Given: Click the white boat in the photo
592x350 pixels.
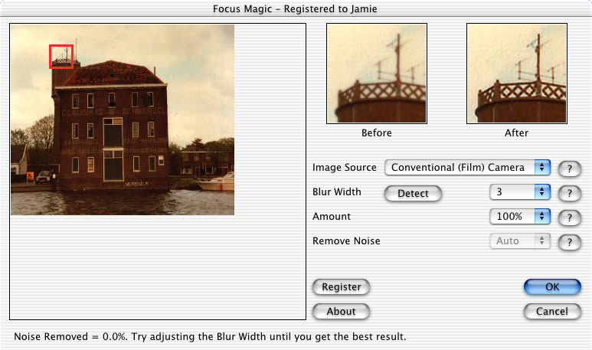Looking at the screenshot, I should (217, 182).
